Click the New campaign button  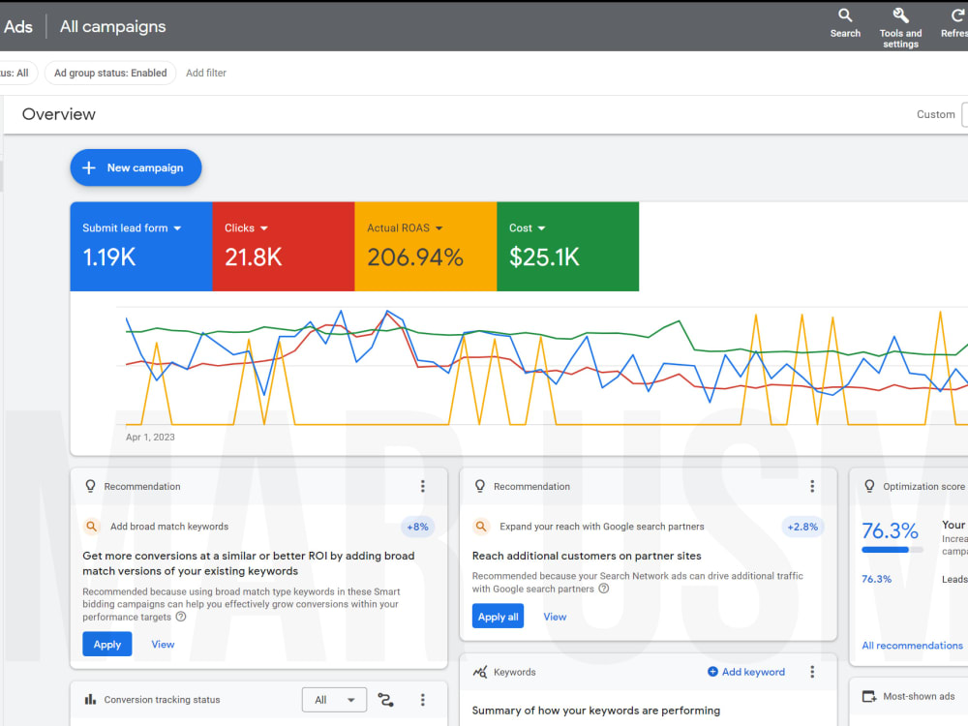pos(136,167)
